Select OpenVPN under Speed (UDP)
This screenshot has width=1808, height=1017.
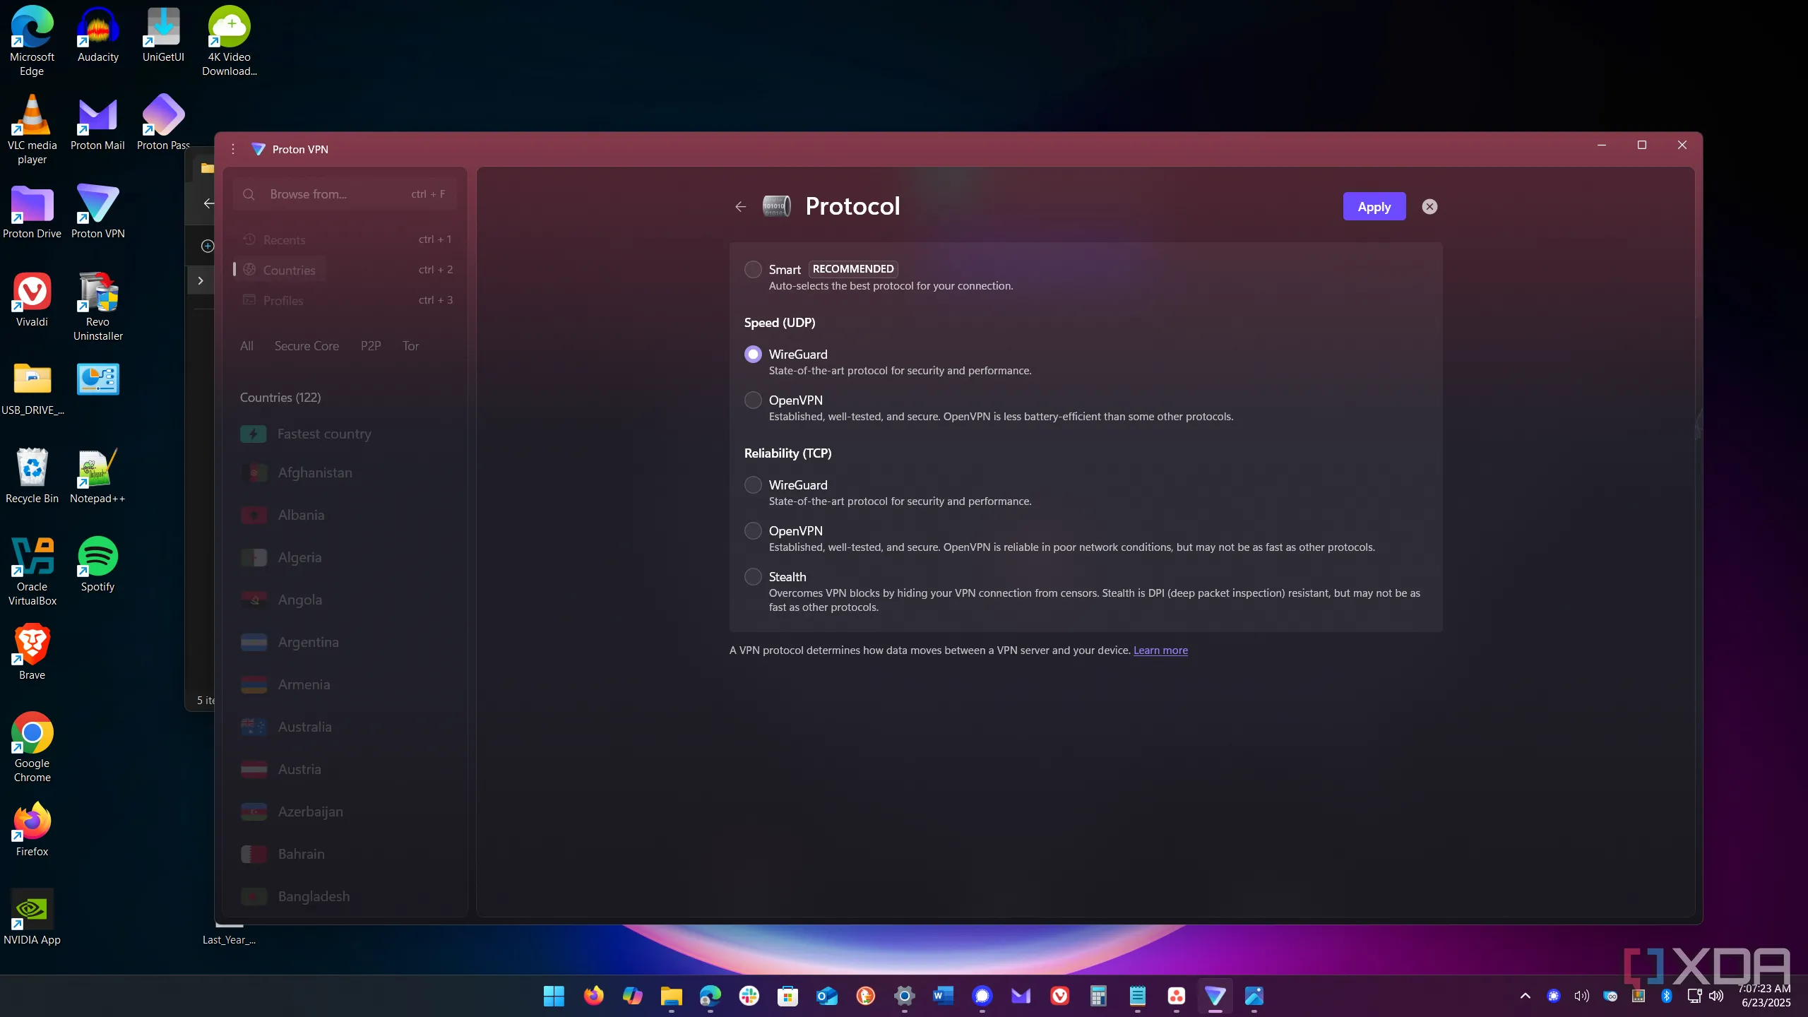pyautogui.click(x=753, y=400)
